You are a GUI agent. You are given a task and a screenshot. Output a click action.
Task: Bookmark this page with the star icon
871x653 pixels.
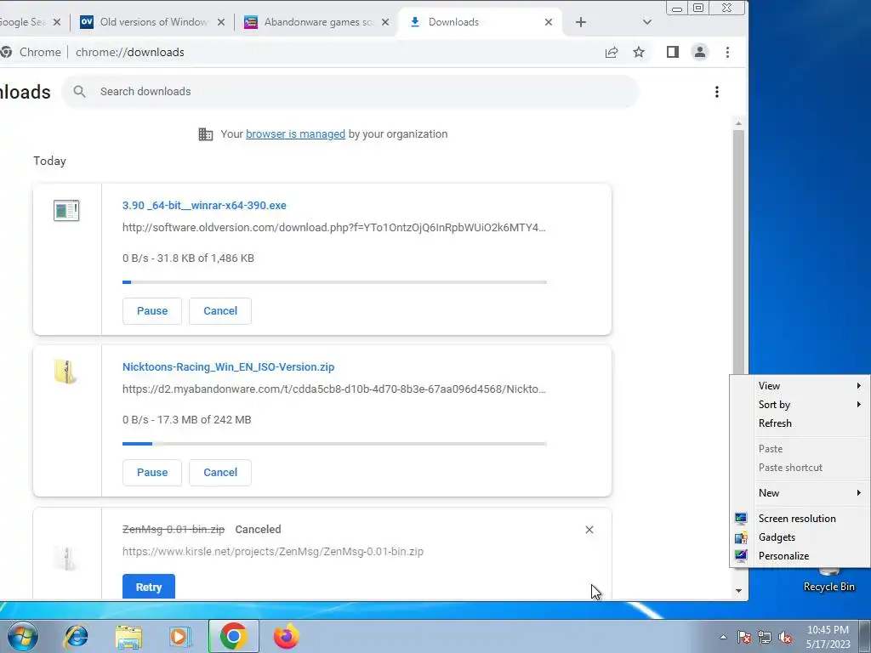(639, 52)
